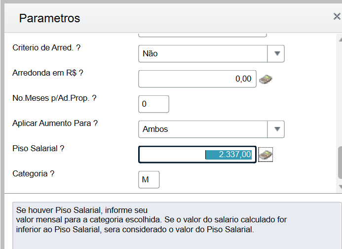Click the Criterio de Arred. label
This screenshot has height=249, width=342.
click(46, 48)
